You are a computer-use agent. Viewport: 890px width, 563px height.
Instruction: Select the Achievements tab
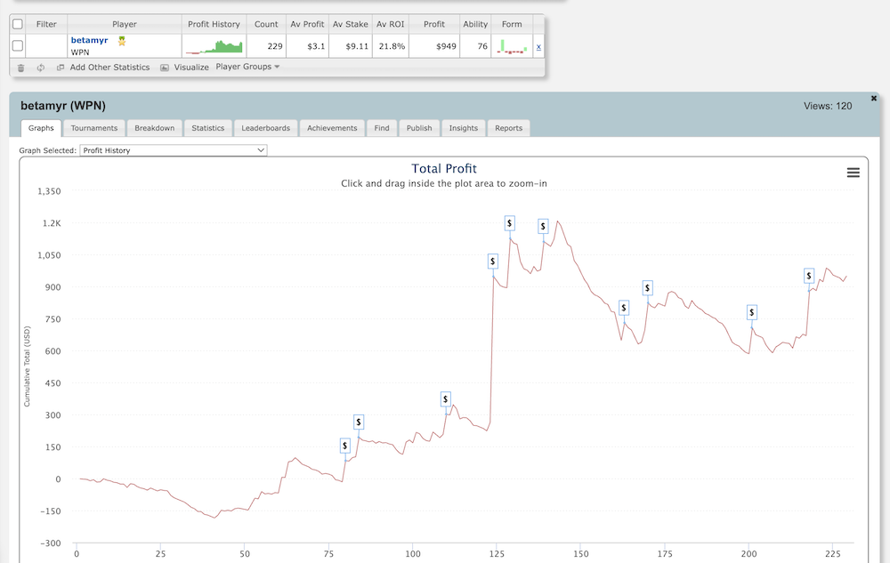coord(332,128)
